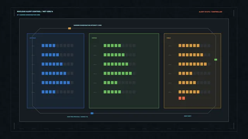This screenshot has width=248, height=139.
Task: Click the orange bar with five filled cells
Action: tap(195, 83)
